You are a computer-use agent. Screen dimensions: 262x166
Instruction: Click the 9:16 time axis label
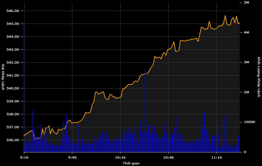pyautogui.click(x=24, y=158)
